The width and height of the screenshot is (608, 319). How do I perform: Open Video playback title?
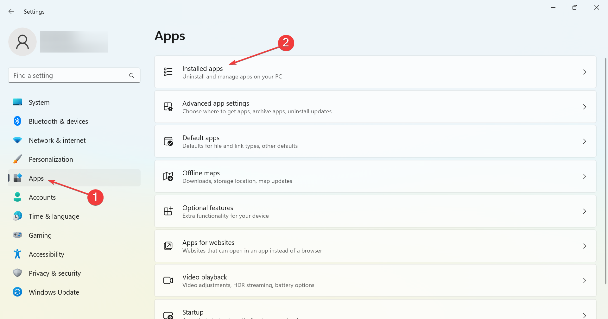click(205, 277)
